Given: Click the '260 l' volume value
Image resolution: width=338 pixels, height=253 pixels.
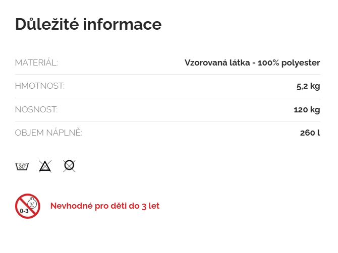Looking at the screenshot, I should [x=310, y=133].
